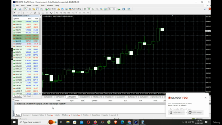Set timeframe to H4
Viewport: 222px width, 125px height.
coord(76,13)
